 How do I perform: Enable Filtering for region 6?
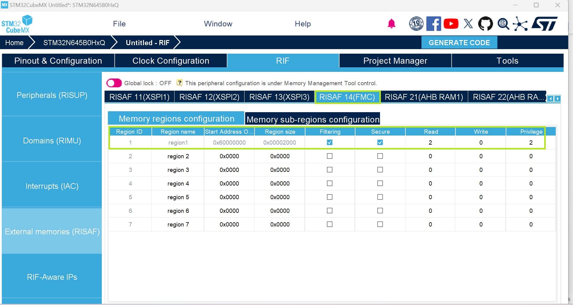[330, 211]
